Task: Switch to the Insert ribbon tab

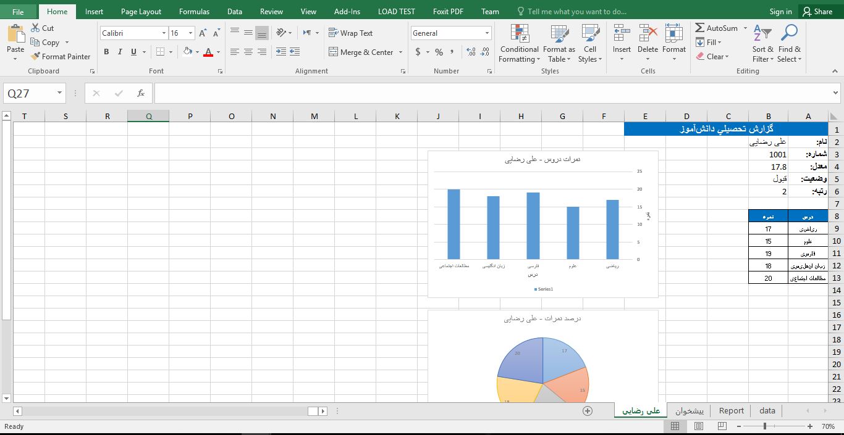Action: click(x=94, y=11)
